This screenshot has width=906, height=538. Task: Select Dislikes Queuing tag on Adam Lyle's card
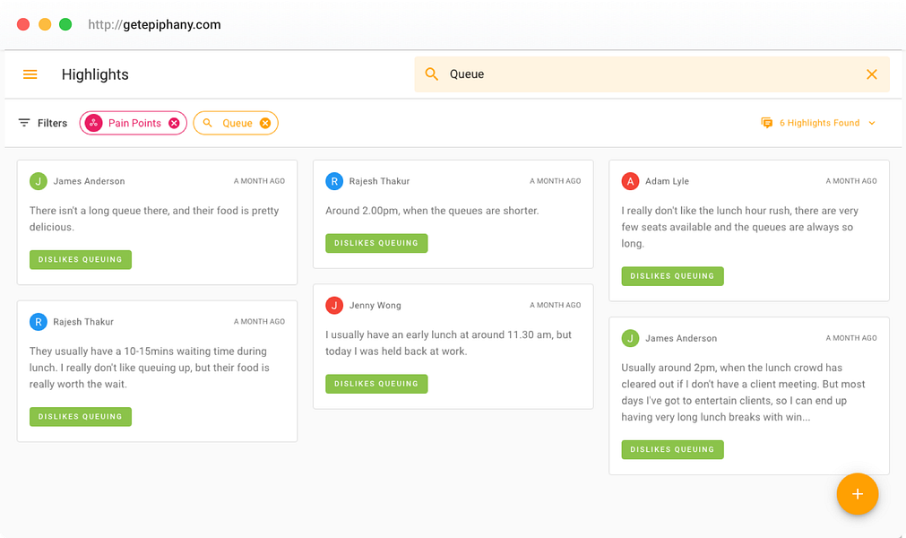coord(672,276)
